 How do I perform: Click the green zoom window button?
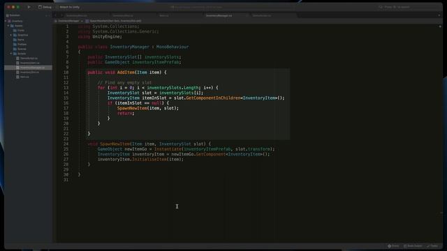18,7
